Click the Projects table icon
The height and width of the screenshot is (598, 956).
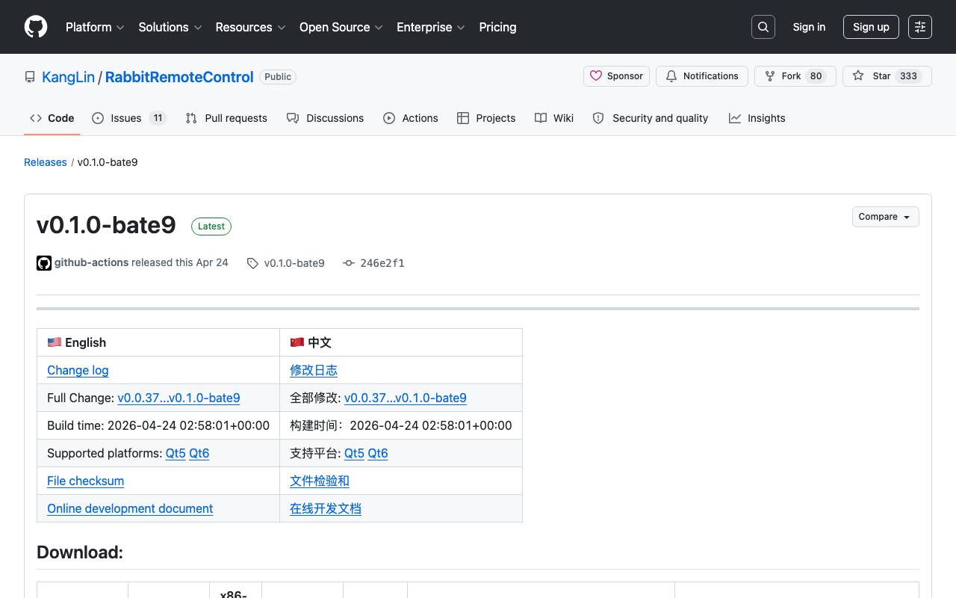point(463,118)
